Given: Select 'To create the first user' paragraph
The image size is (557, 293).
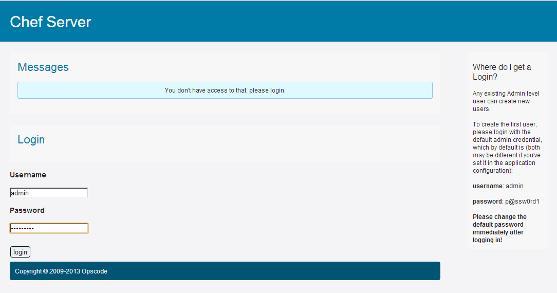Looking at the screenshot, I should coord(507,148).
